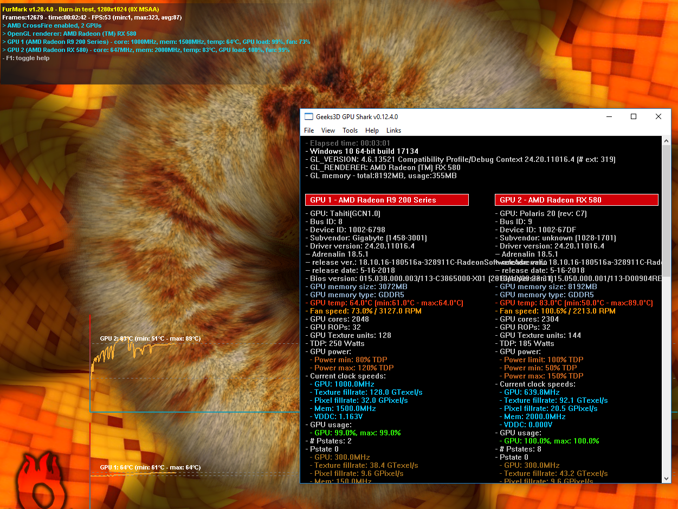Viewport: 678px width, 509px height.
Task: Open the Help menu in GPU Shark
Action: tap(372, 130)
